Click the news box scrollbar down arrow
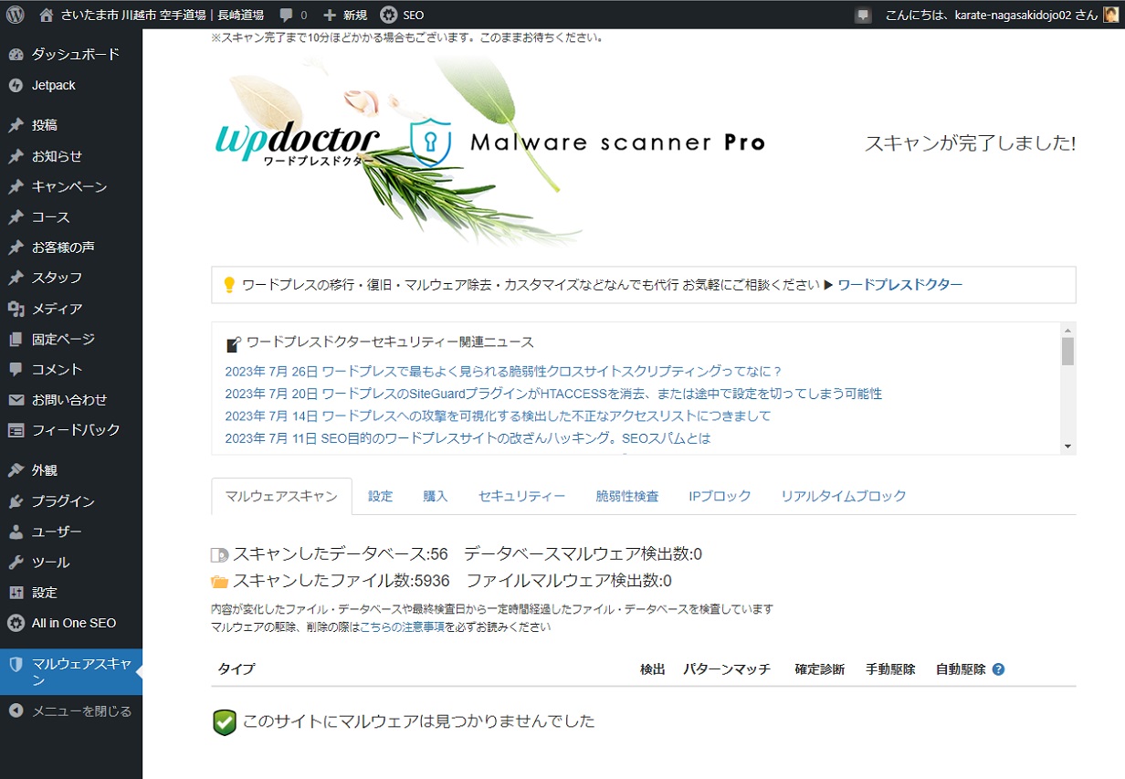 pyautogui.click(x=1067, y=447)
